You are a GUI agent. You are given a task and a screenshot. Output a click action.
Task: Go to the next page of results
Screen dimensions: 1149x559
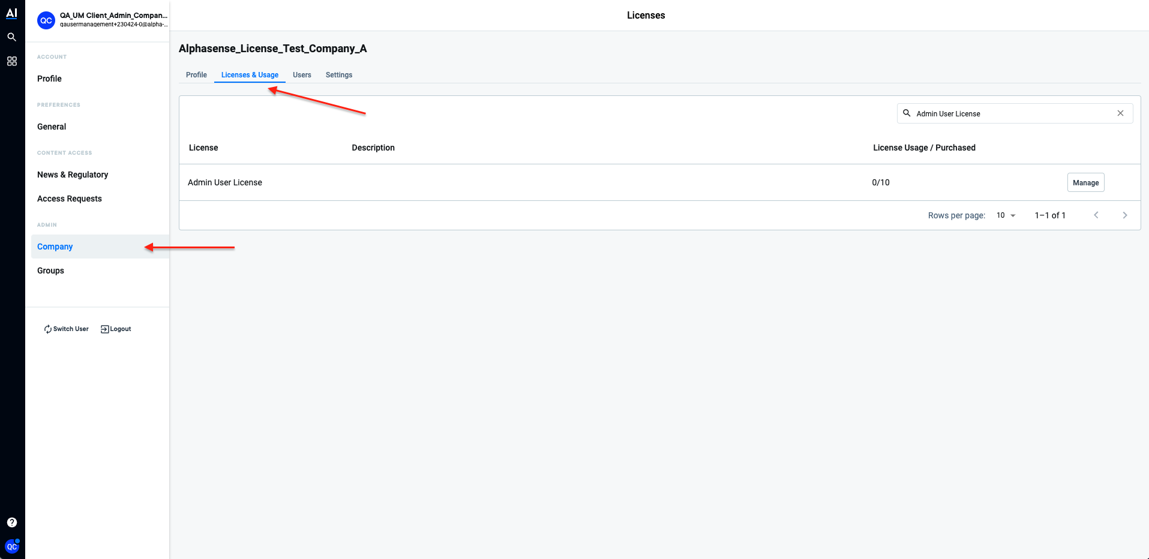[1125, 215]
